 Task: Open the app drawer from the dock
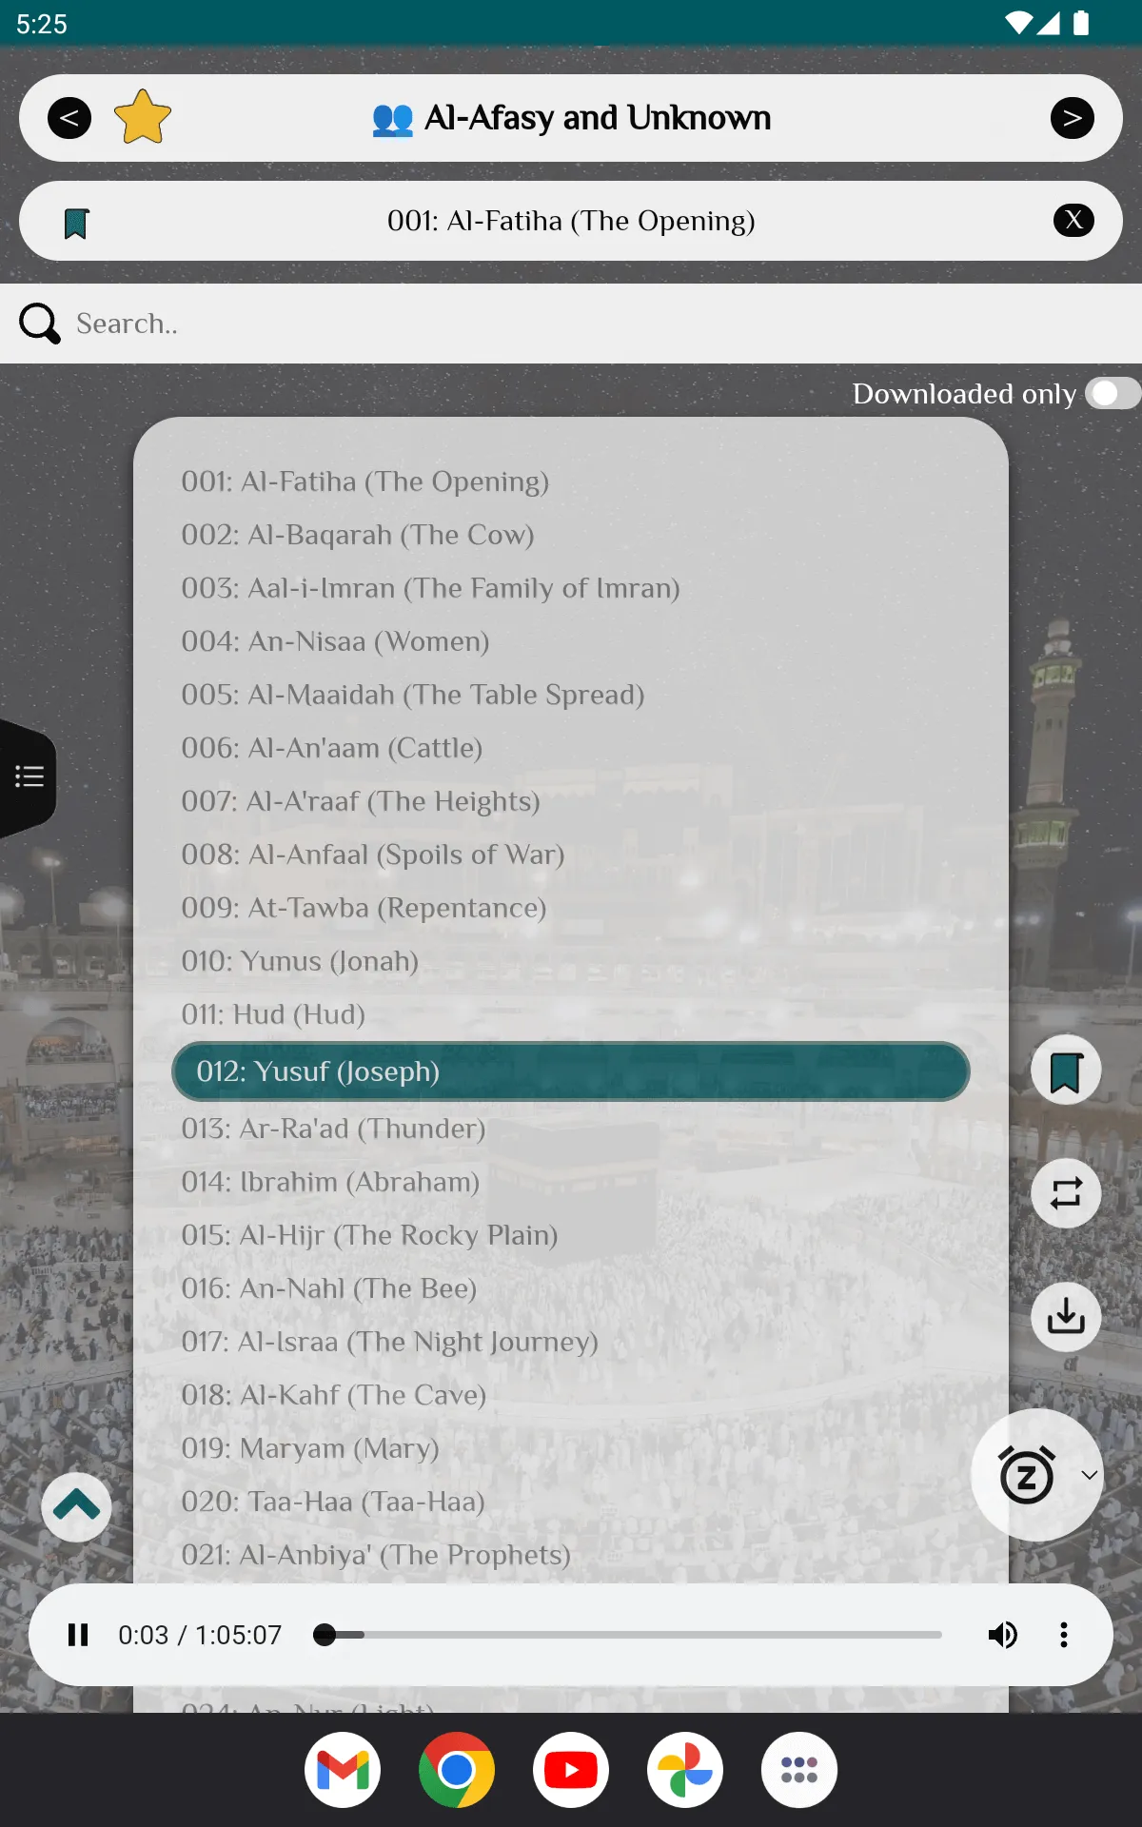(x=799, y=1770)
